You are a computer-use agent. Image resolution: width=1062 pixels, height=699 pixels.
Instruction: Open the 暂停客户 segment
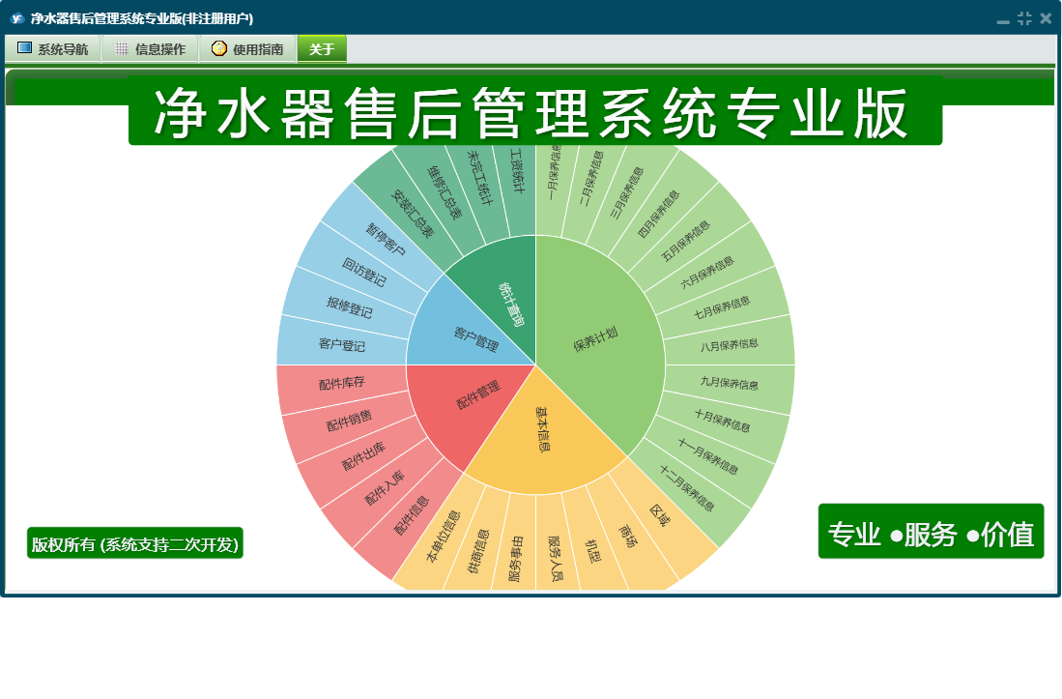386,240
